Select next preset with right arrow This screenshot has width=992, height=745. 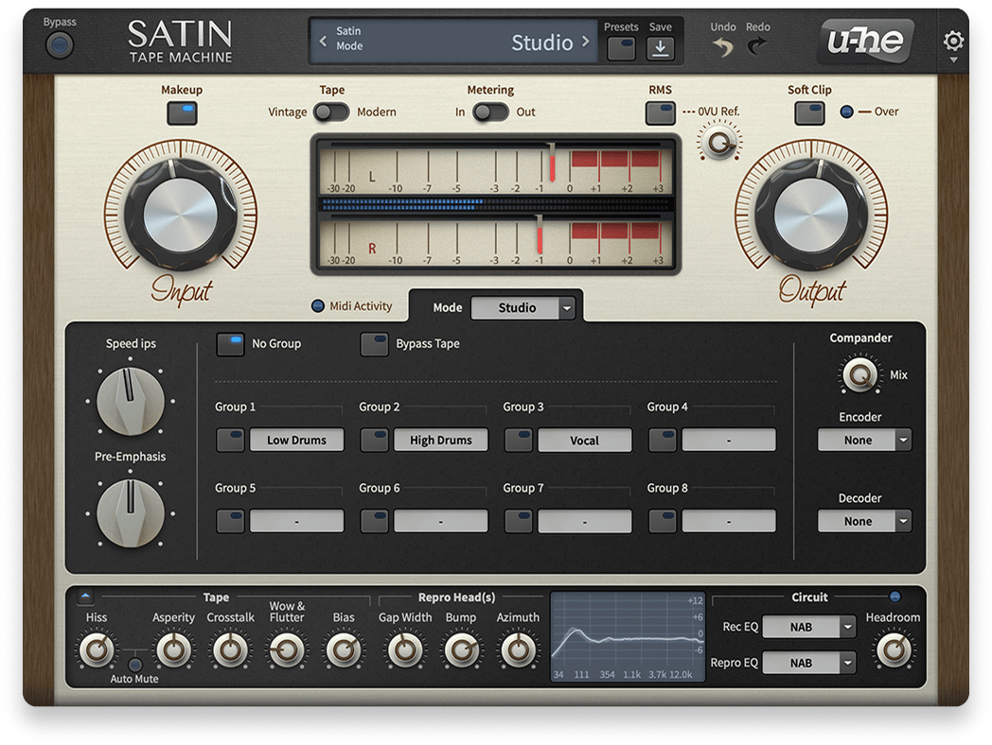pyautogui.click(x=586, y=42)
